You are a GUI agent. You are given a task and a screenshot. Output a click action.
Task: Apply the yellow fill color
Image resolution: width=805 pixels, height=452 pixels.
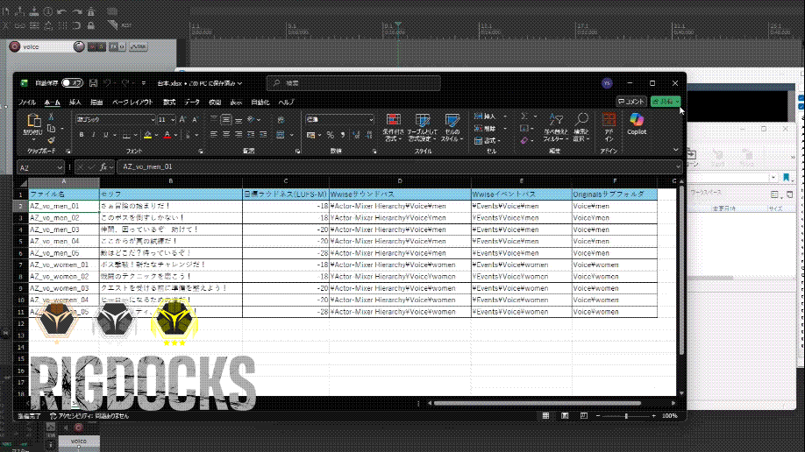[148, 135]
